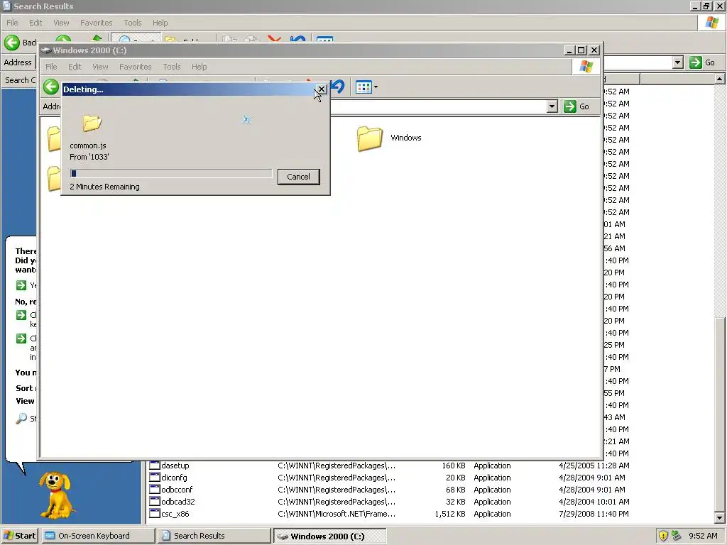Viewport: 727px width, 545px height.
Task: Open address dropdown in Search Results window
Action: 678,62
